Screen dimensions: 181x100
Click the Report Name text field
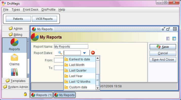pos(71,46)
